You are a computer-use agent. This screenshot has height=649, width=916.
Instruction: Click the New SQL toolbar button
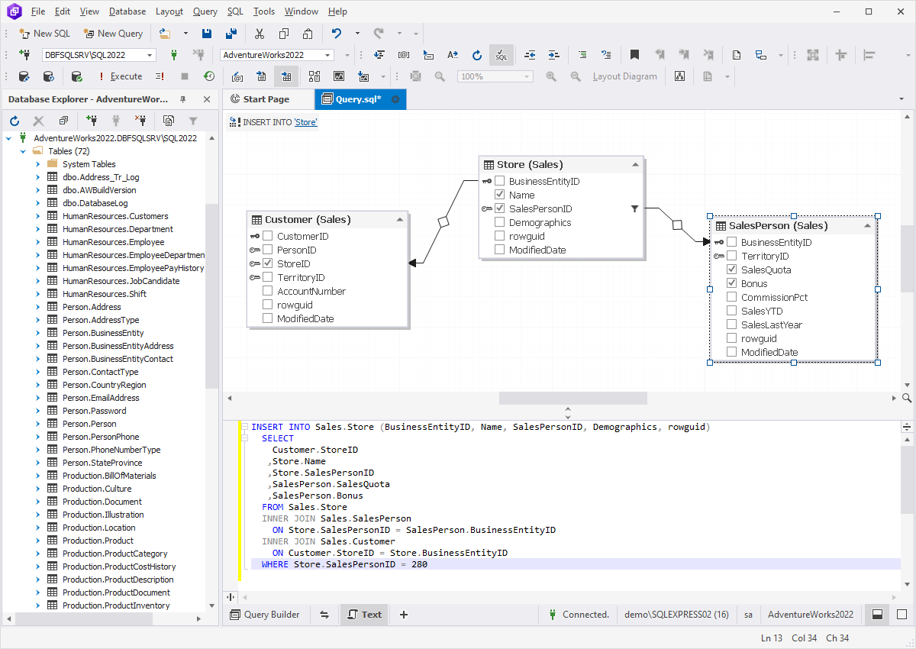coord(44,34)
